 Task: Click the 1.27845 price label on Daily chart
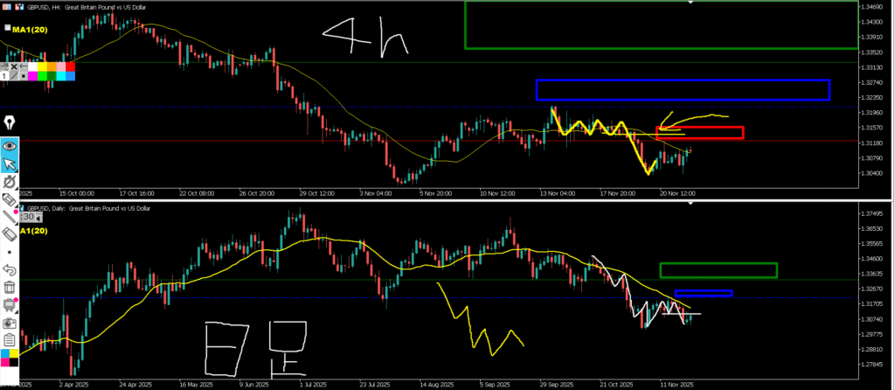873,365
